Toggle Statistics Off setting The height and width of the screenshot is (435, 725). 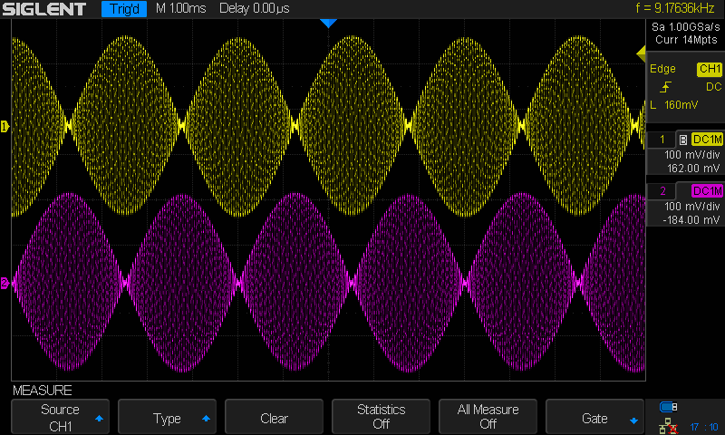tap(381, 418)
